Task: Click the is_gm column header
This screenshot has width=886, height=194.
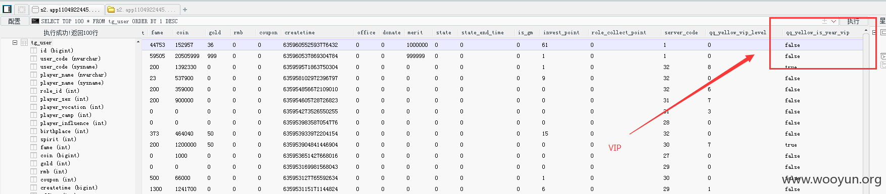Action: pyautogui.click(x=526, y=32)
